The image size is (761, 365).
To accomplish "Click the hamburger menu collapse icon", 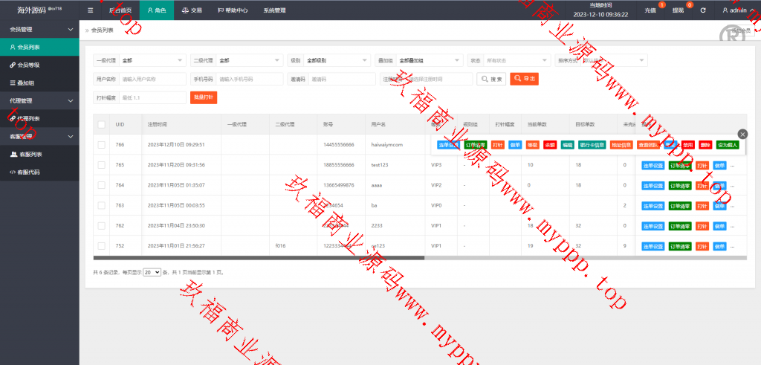I will (90, 10).
